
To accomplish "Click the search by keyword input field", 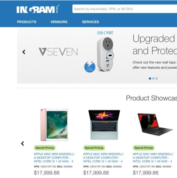I will [125, 9].
